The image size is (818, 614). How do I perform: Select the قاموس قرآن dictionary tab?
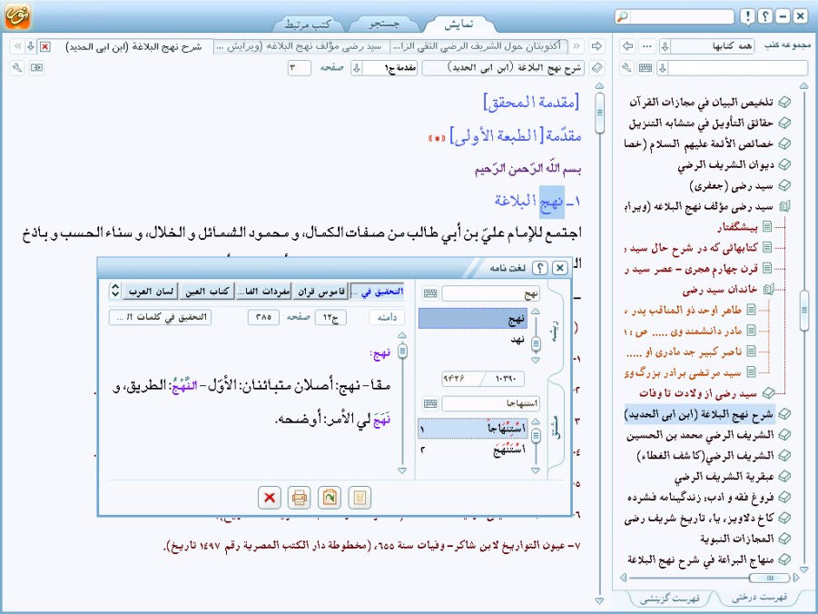pos(320,292)
